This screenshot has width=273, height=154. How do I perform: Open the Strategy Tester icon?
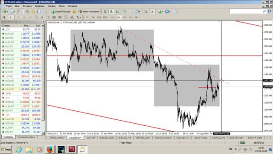(45, 12)
